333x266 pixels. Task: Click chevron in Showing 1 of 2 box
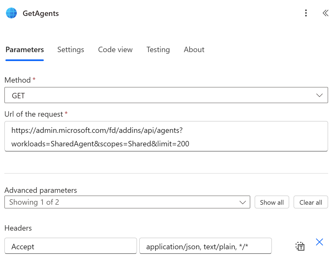click(242, 202)
